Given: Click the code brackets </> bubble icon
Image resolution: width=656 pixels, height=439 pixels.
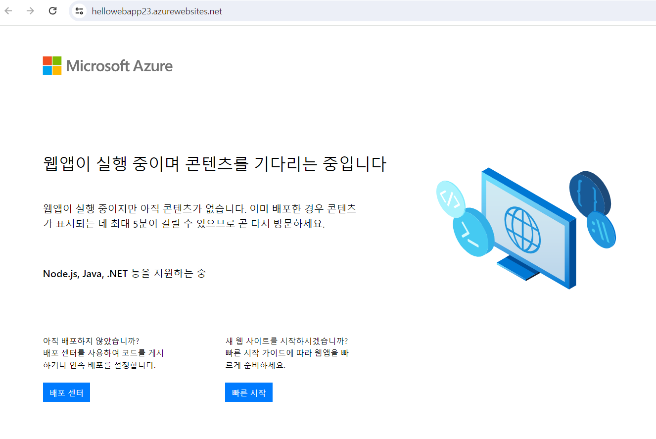Looking at the screenshot, I should coord(450,199).
